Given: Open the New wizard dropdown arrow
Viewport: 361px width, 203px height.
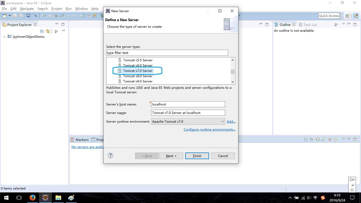Looking at the screenshot, I should tap(10, 16).
